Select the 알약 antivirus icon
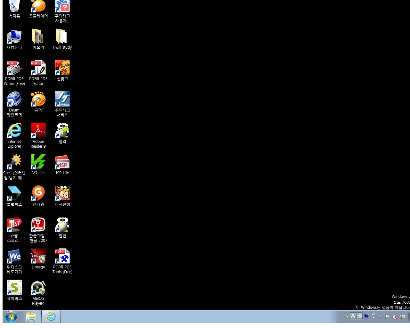This screenshot has width=410, height=328. click(x=62, y=133)
